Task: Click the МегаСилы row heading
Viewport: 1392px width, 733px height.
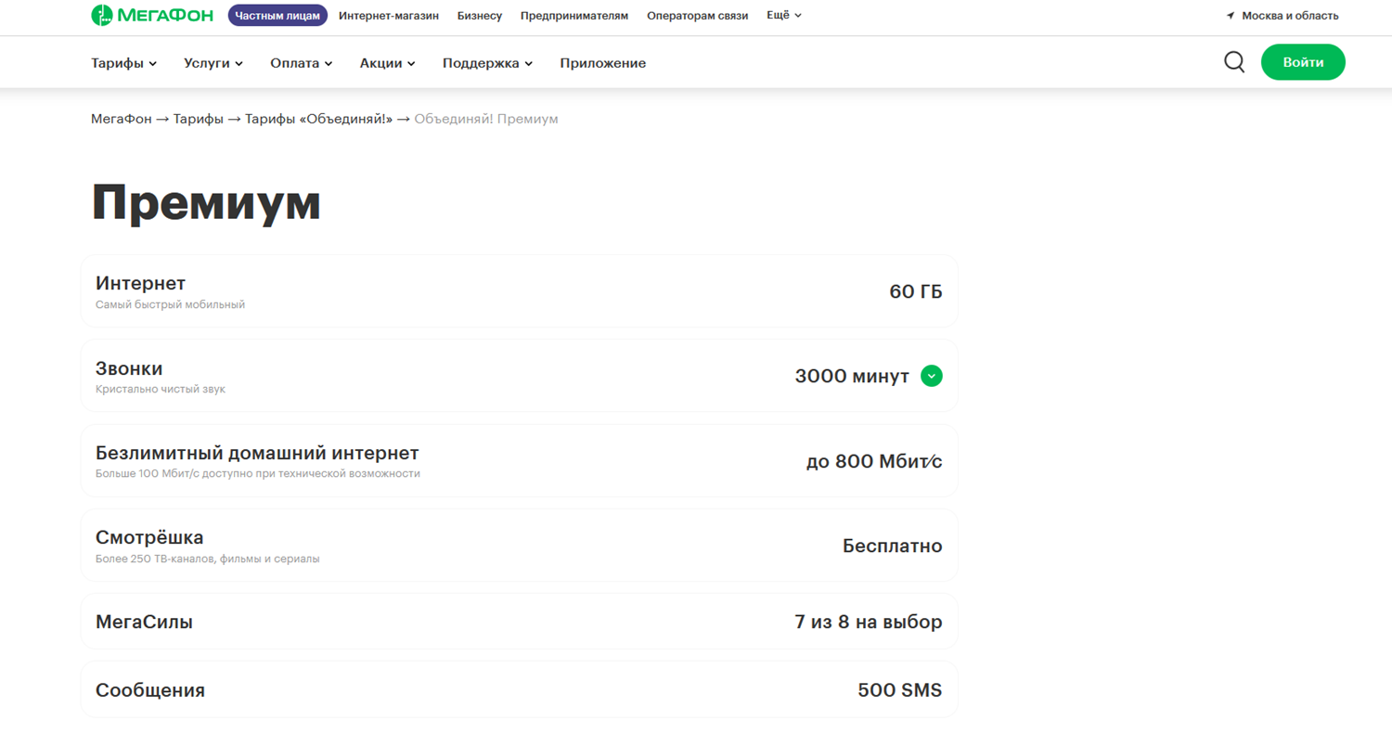Action: coord(144,622)
